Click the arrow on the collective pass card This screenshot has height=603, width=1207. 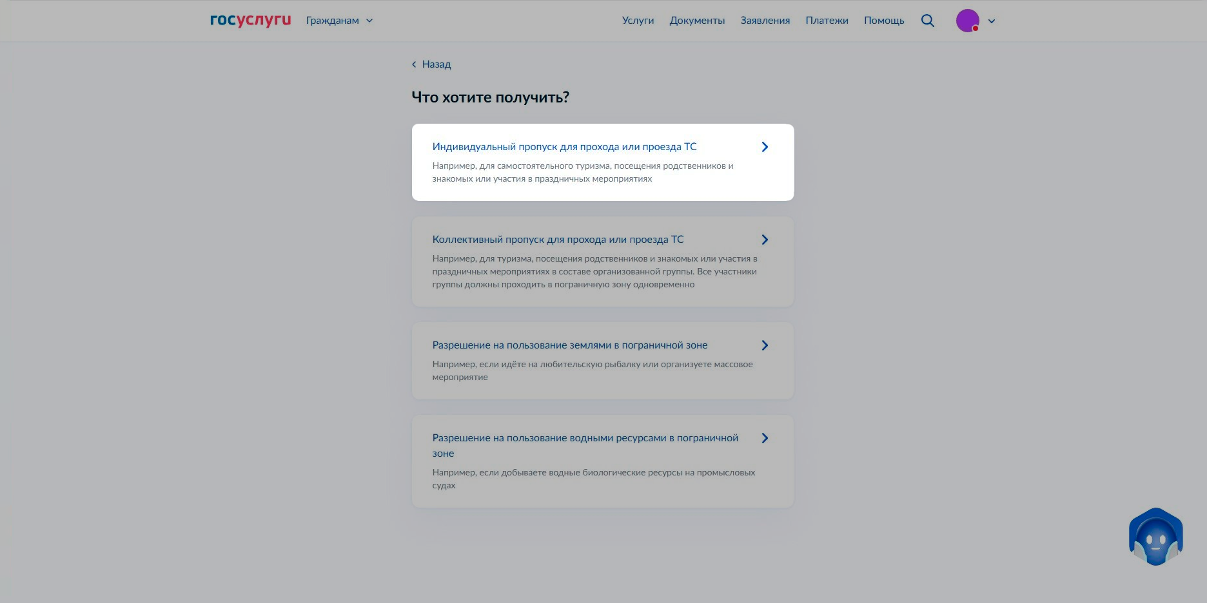pos(765,240)
